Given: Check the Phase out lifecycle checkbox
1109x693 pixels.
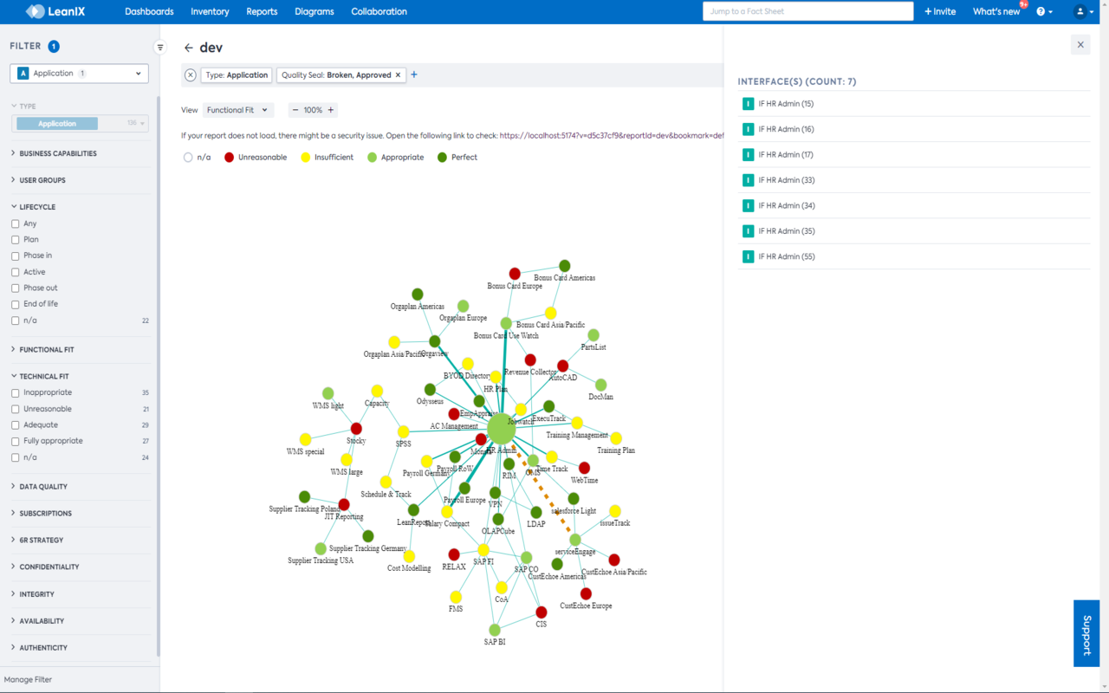Looking at the screenshot, I should click(15, 288).
